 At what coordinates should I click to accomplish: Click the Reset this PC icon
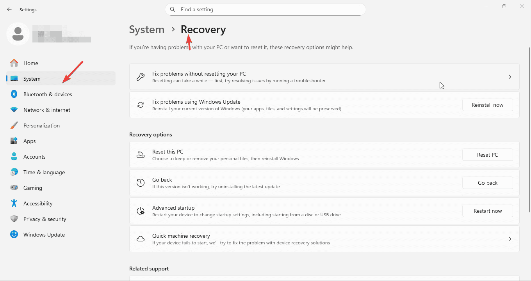[141, 155]
